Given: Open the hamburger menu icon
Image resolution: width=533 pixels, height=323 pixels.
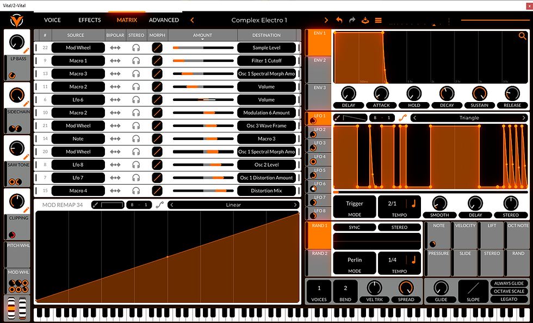Looking at the screenshot, I should click(x=379, y=21).
